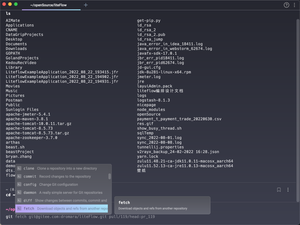300x225 pixels.
Task: Bookmark the cd command block
Action: (x=279, y=190)
